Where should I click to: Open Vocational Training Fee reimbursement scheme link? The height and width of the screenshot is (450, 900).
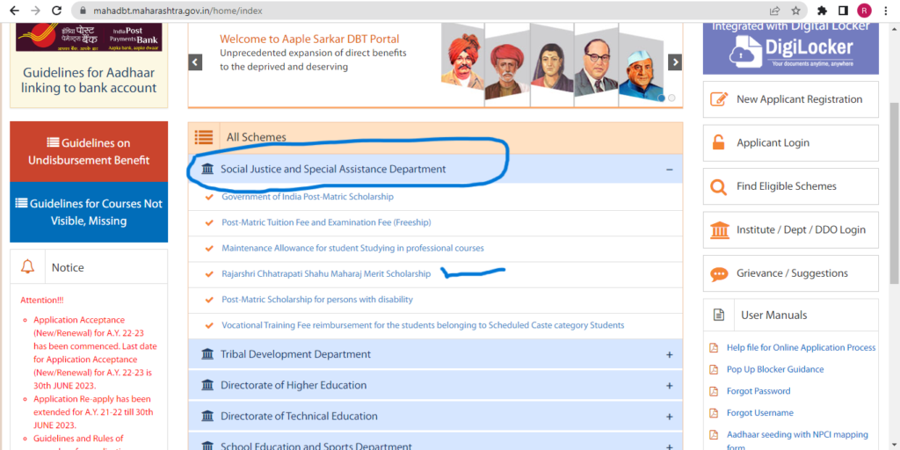point(423,325)
